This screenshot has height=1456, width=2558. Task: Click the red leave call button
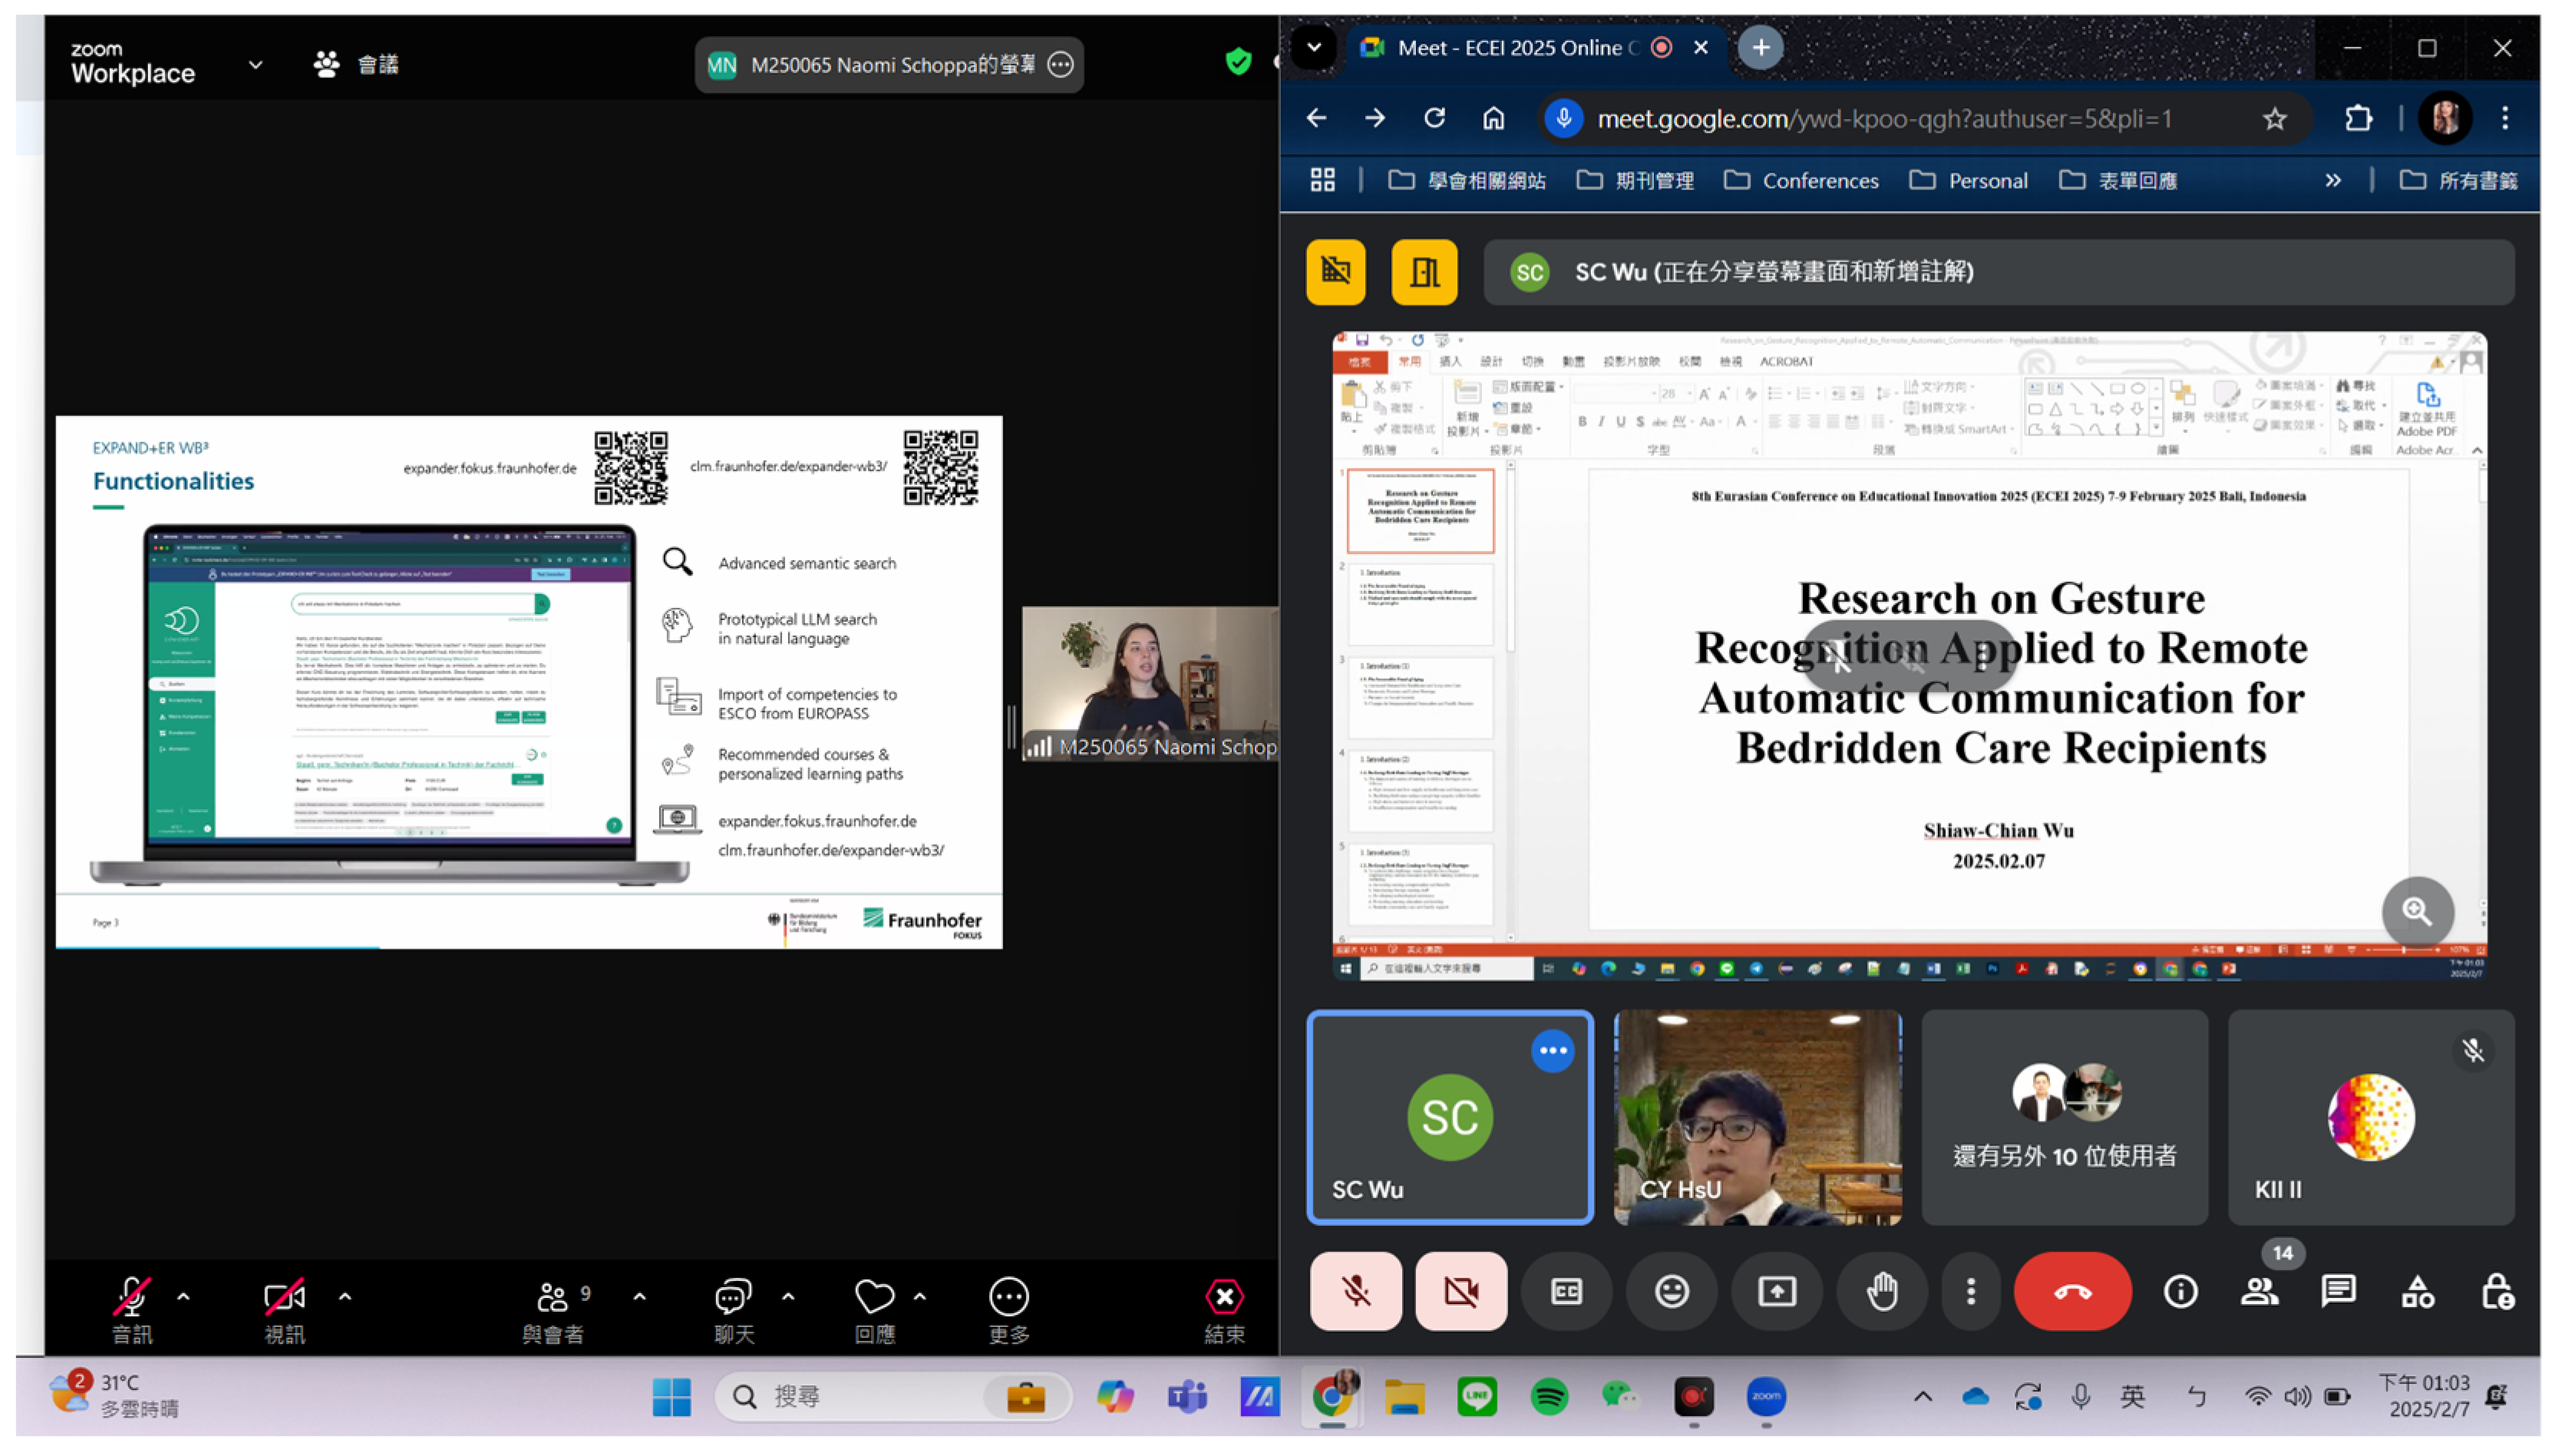[2072, 1291]
